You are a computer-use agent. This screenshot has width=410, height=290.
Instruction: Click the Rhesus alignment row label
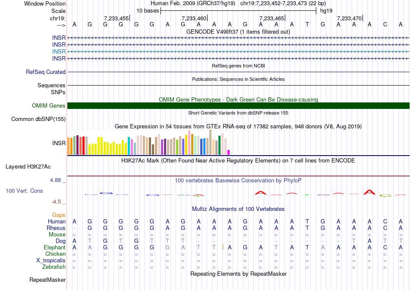(x=56, y=228)
